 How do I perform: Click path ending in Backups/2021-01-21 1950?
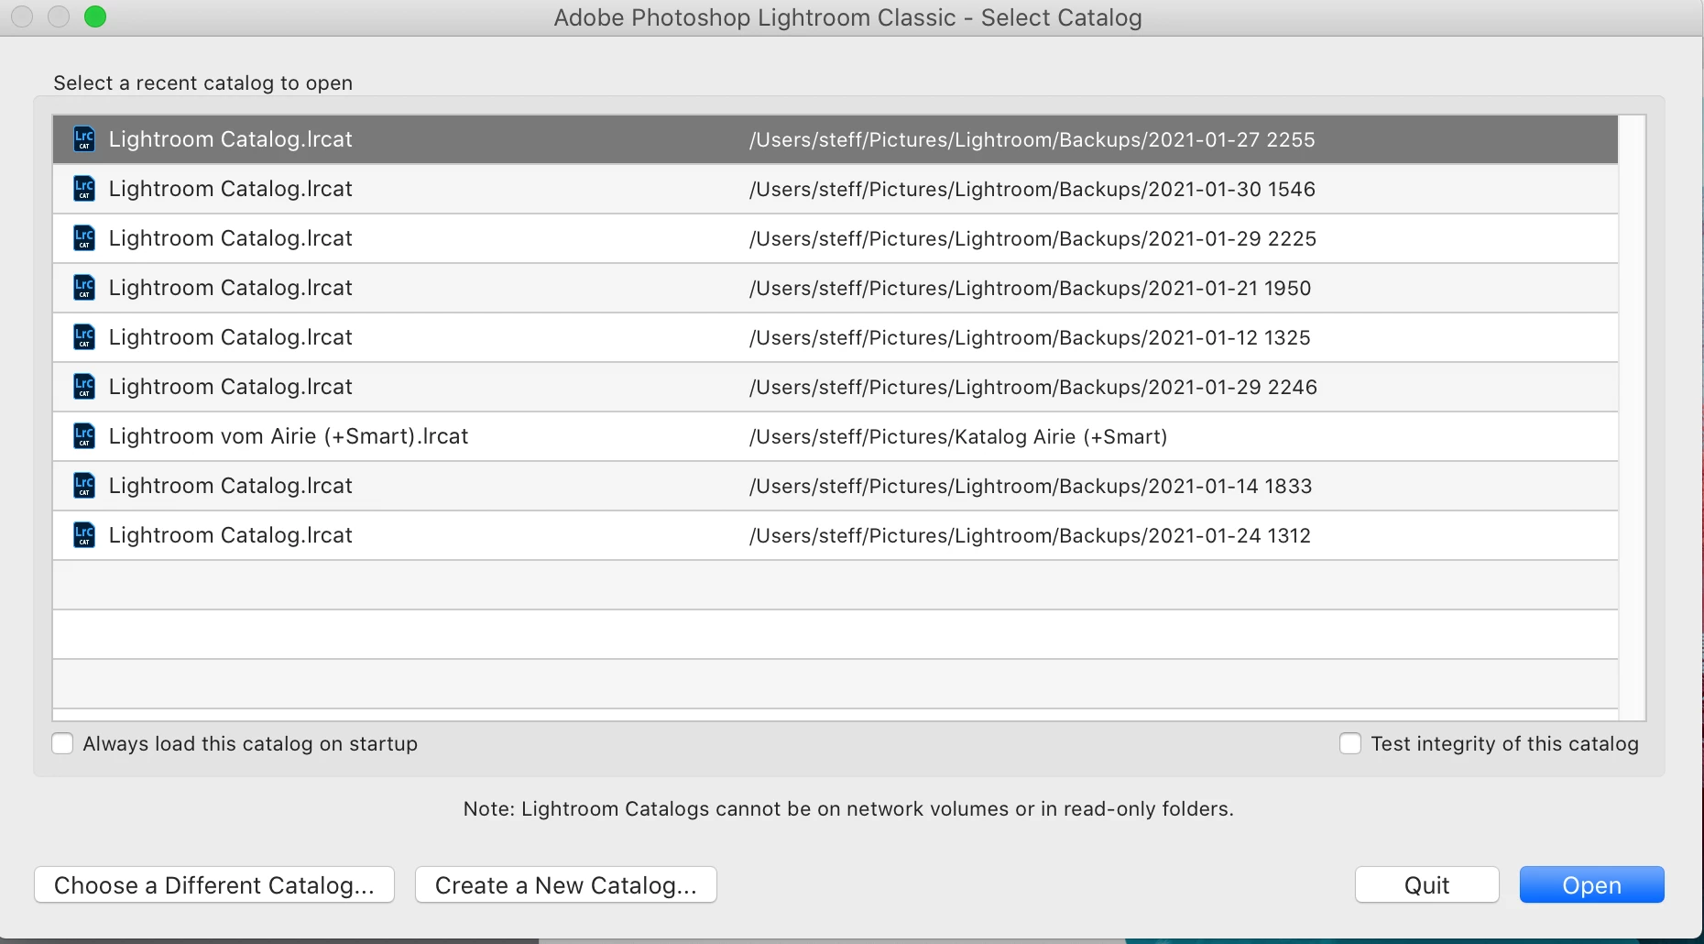click(x=1031, y=288)
